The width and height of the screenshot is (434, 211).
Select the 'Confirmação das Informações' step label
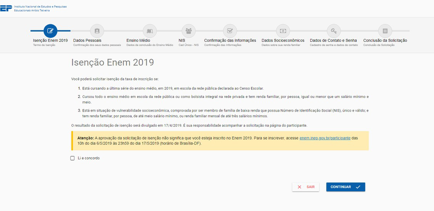click(x=230, y=41)
